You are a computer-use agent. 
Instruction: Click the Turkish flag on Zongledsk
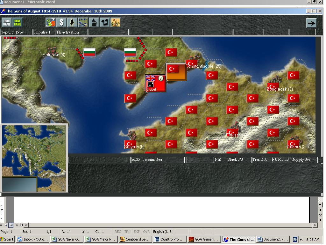point(273,86)
